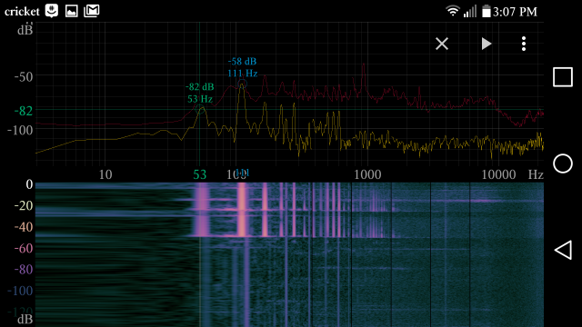
Task: Tap the cricket carrier label
Action: click(x=22, y=12)
